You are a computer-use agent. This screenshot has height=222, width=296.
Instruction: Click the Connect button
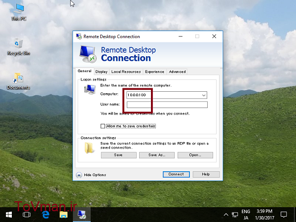click(176, 174)
